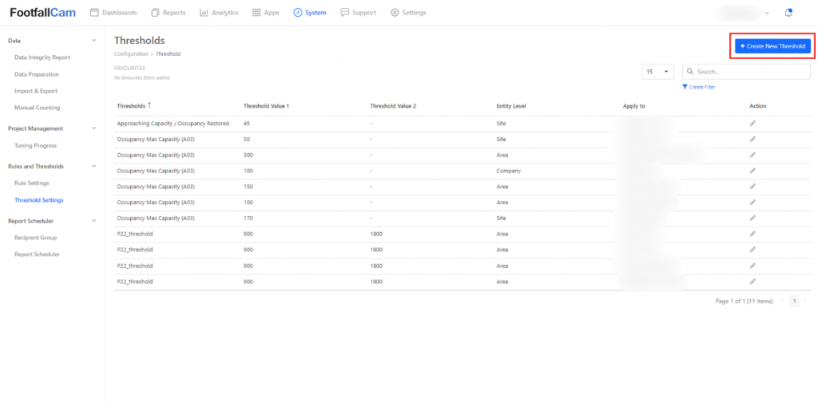Click pencil edit icon for Approaching Capacity row
Screen dimensions: 818x402
(752, 123)
